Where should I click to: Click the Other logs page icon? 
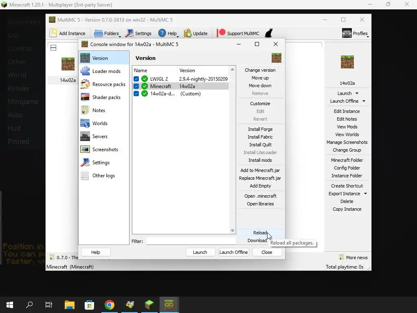click(x=85, y=175)
